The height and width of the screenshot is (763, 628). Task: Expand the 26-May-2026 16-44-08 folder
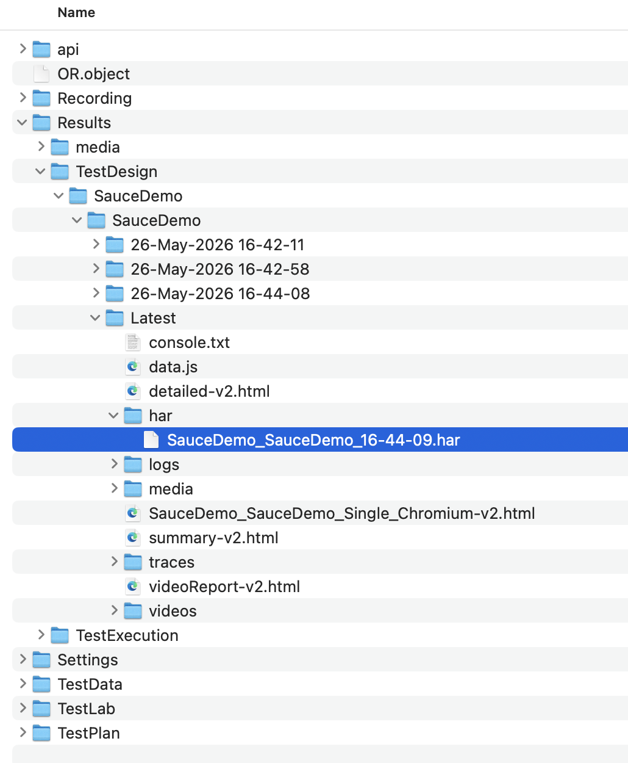tap(96, 292)
